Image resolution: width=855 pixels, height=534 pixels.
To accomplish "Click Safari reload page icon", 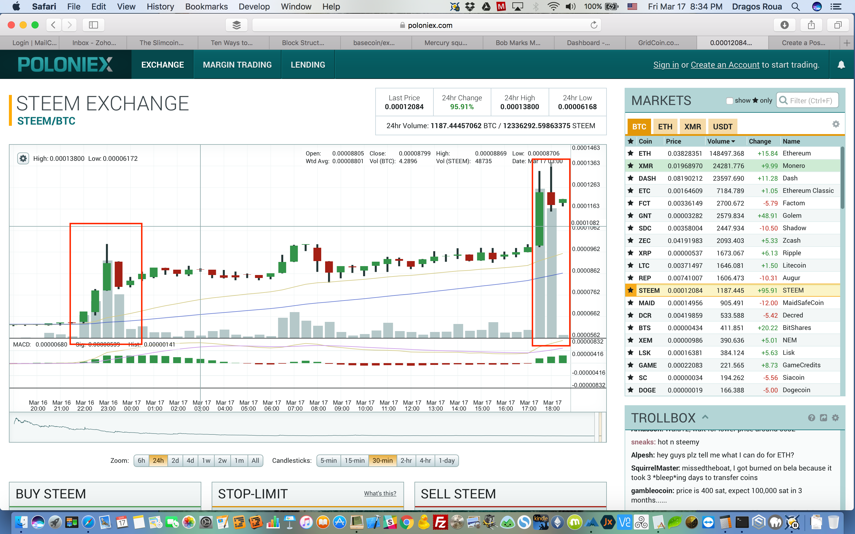I will click(x=593, y=25).
